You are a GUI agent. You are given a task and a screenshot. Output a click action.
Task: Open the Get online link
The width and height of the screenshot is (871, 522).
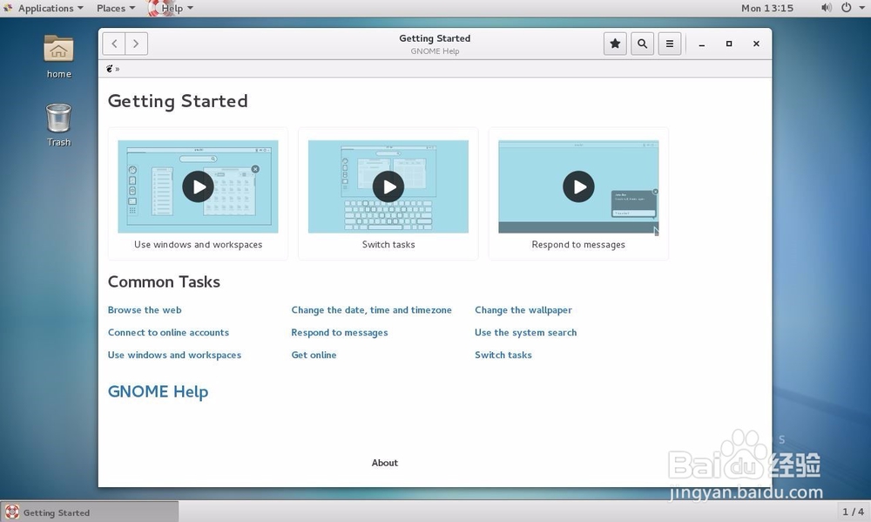pos(314,356)
